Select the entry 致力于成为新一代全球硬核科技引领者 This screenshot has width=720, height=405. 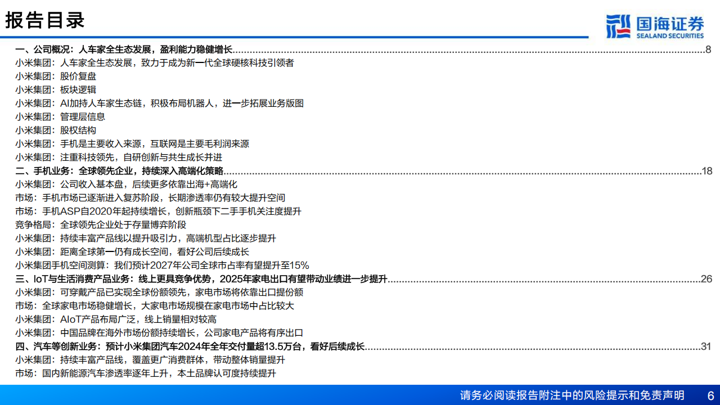tap(155, 63)
